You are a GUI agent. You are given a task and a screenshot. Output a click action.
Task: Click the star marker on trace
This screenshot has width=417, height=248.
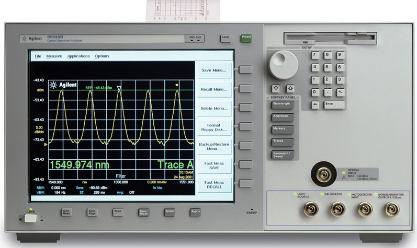pos(177,85)
